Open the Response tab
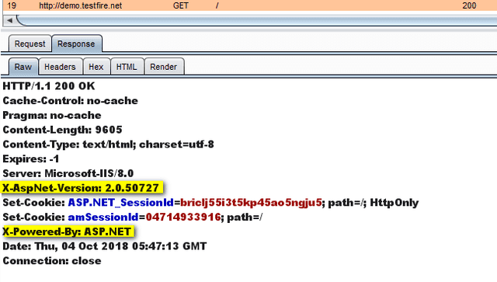The width and height of the screenshot is (497, 282). (76, 44)
